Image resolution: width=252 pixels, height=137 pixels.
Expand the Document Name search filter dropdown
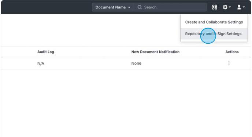point(113,7)
